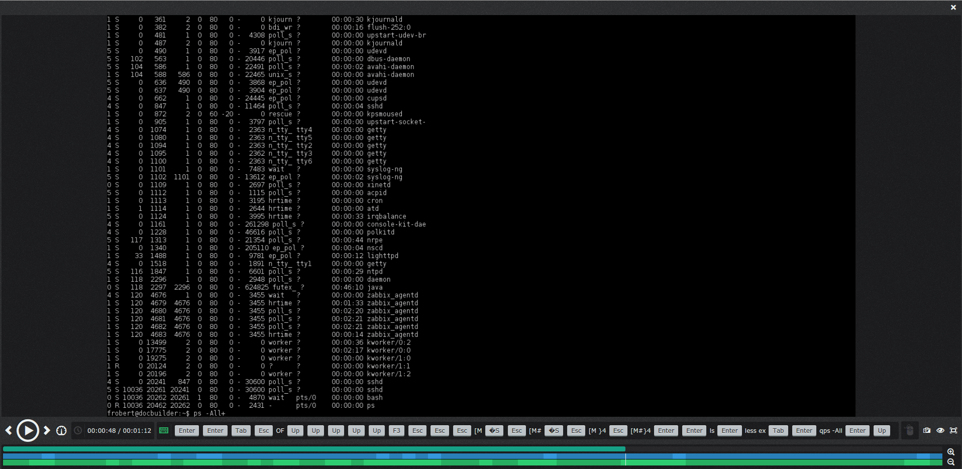Click the 'atd' process name
962x469 pixels.
(x=373, y=208)
